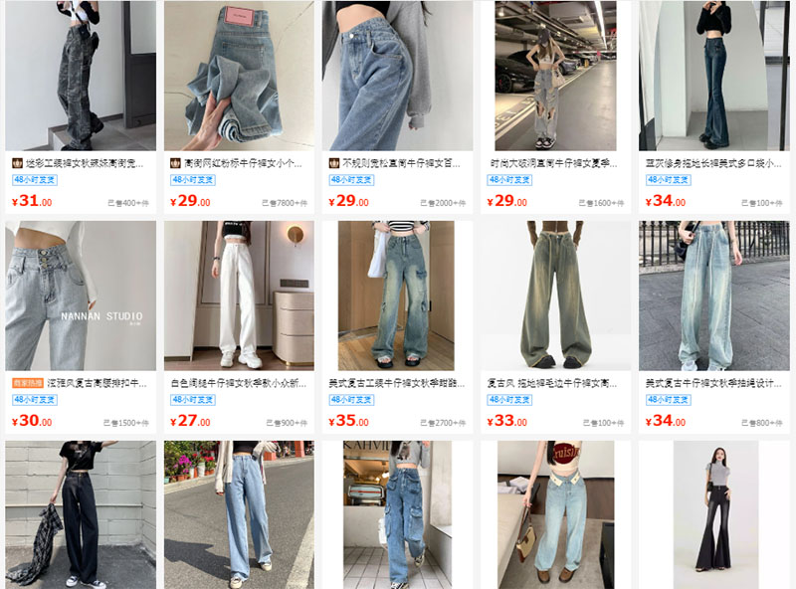The image size is (796, 589).
Task: Click the crown icon on the 2000+ sold listing
Action: (x=334, y=163)
